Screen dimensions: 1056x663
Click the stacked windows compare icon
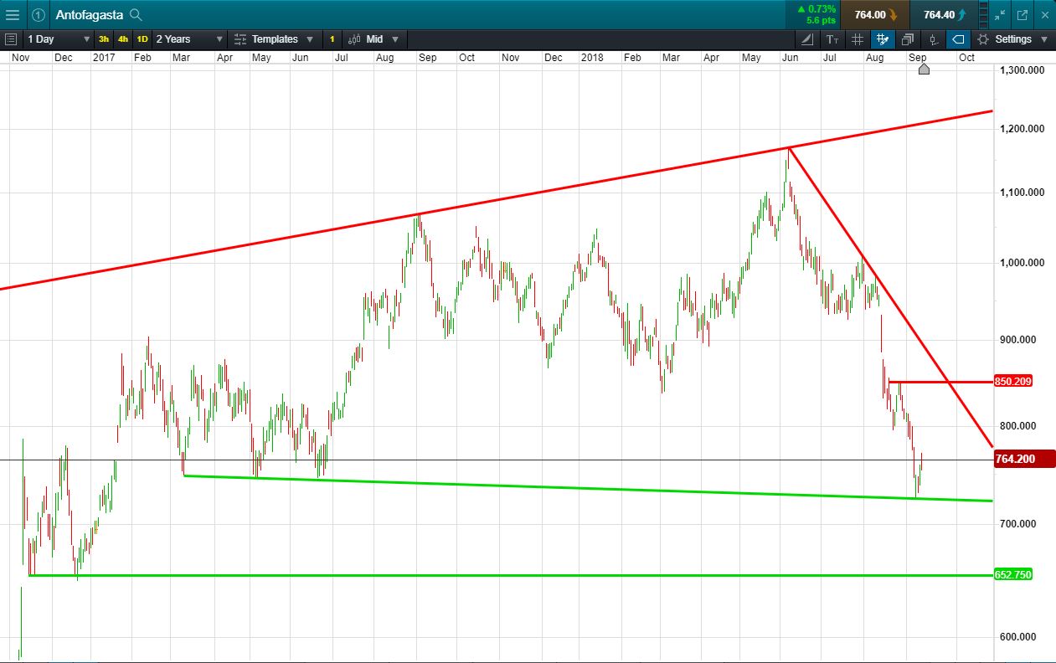[908, 39]
